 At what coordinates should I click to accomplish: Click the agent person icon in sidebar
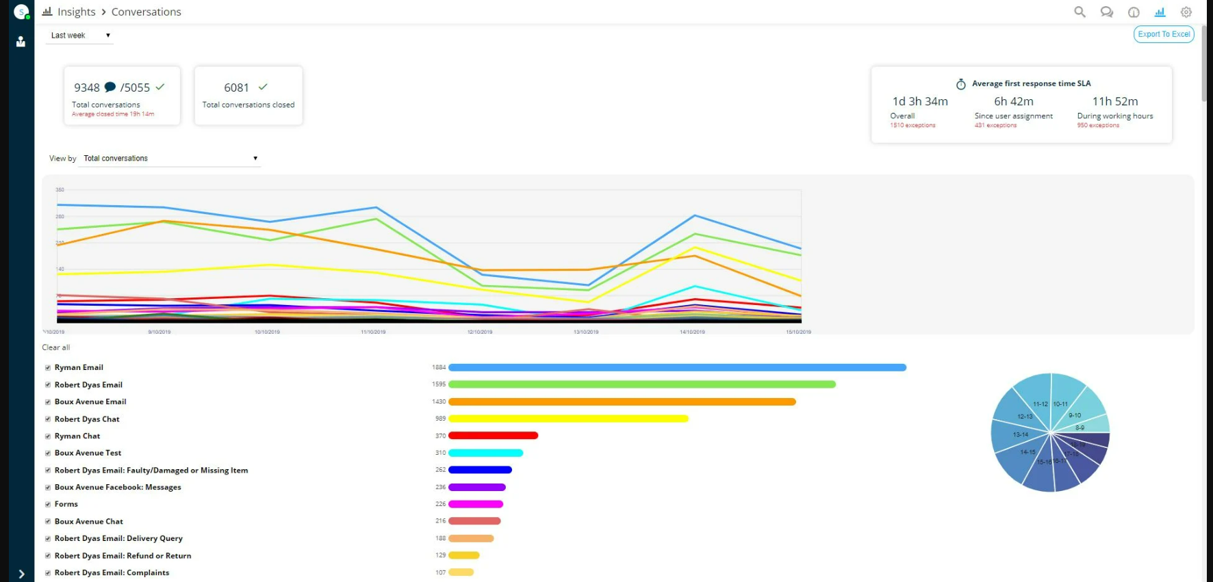21,42
